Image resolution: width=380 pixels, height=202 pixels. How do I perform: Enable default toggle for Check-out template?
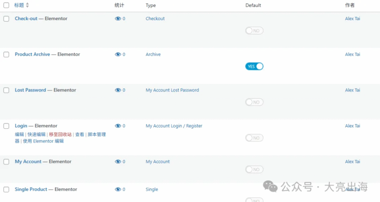click(x=254, y=30)
